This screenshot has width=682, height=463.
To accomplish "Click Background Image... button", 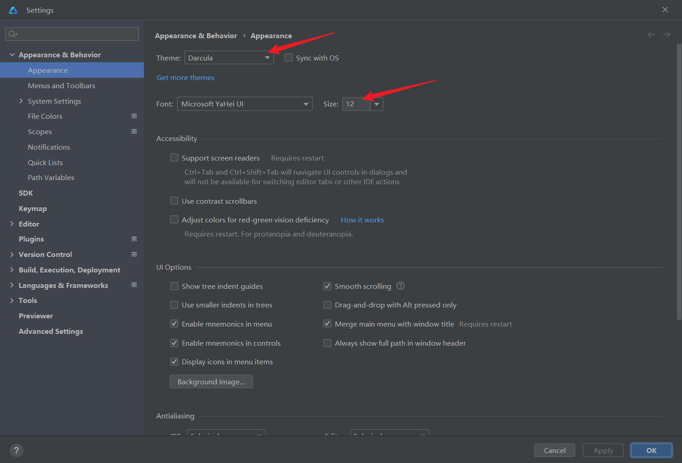I will (211, 382).
